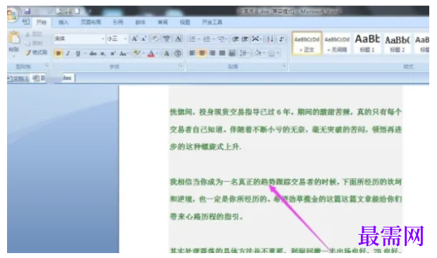437x258 pixels.
Task: Open the 邮件 ribbon tab
Action: point(140,22)
